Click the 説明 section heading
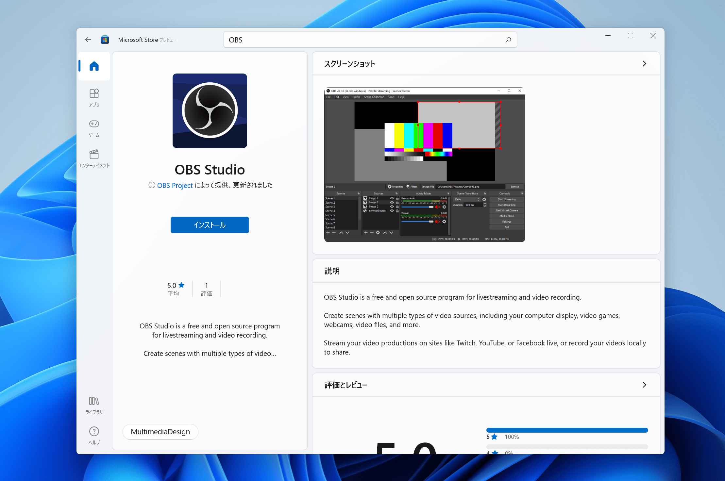 [x=332, y=271]
